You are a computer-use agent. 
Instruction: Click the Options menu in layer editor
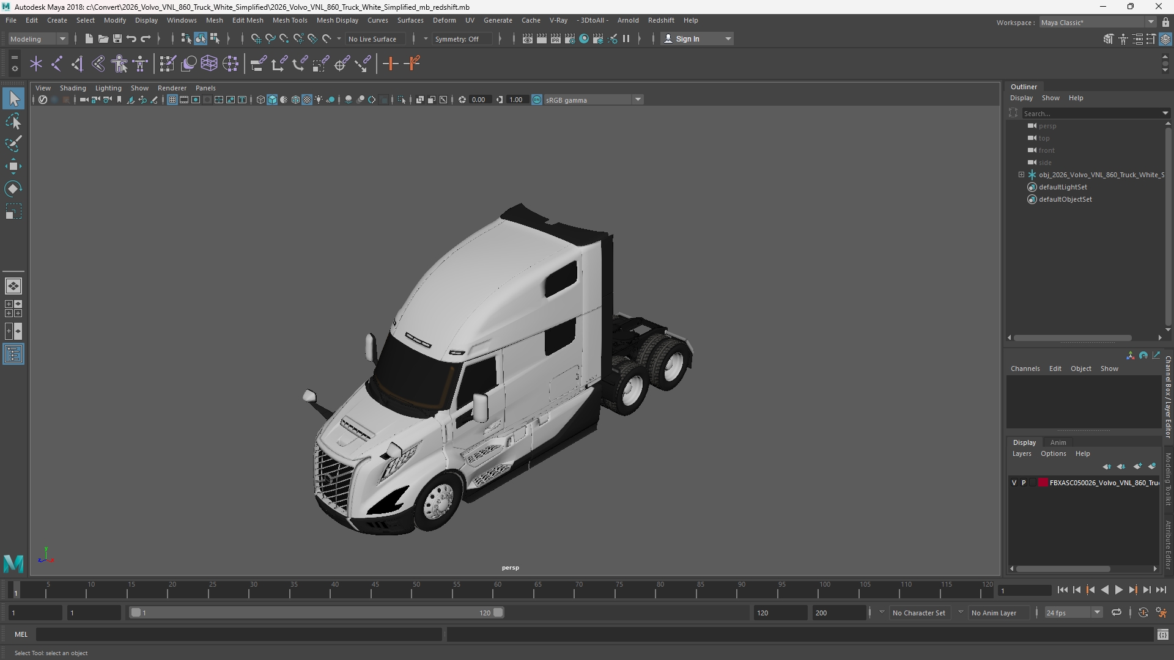[1053, 453]
